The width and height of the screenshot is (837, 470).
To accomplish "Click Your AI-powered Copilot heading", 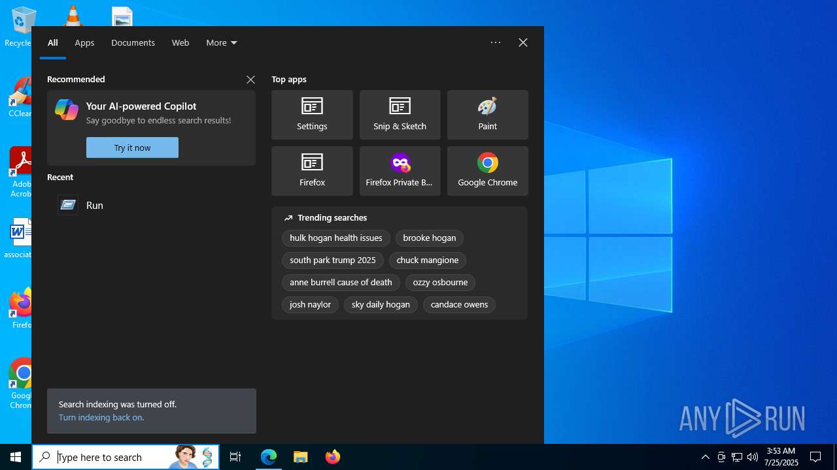I will click(141, 106).
